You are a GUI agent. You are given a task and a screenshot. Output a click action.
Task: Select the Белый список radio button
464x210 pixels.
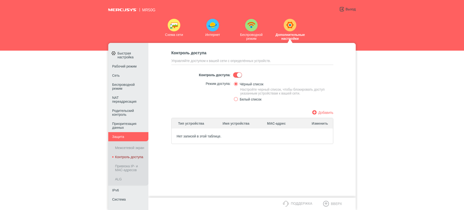click(x=236, y=99)
